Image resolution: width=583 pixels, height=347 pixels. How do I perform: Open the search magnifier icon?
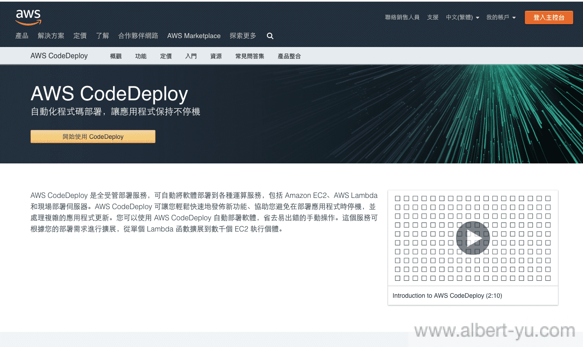[x=270, y=36]
